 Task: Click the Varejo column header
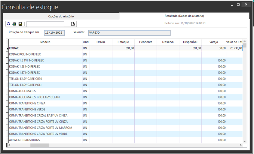[x=214, y=42]
